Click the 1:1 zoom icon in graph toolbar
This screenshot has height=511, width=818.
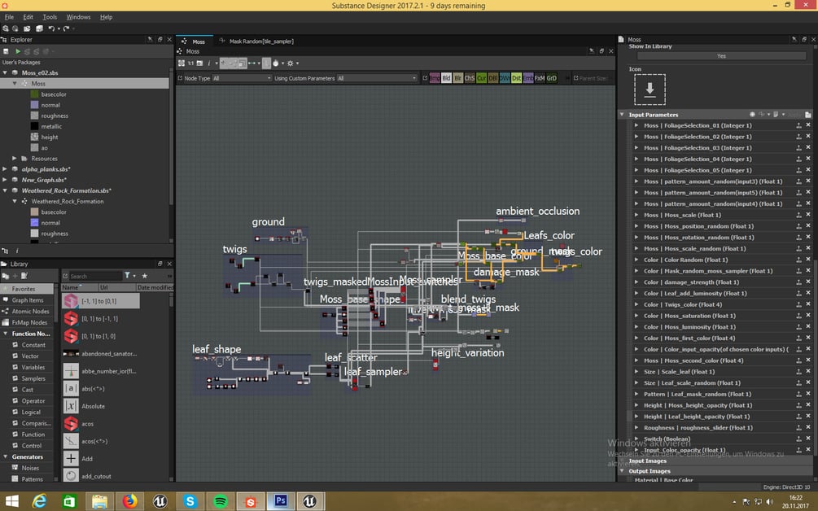tap(190, 63)
